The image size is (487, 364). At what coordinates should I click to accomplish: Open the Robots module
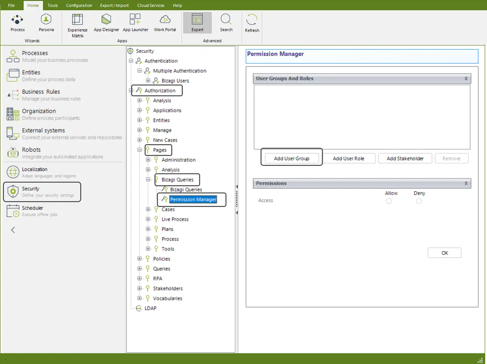(55, 153)
